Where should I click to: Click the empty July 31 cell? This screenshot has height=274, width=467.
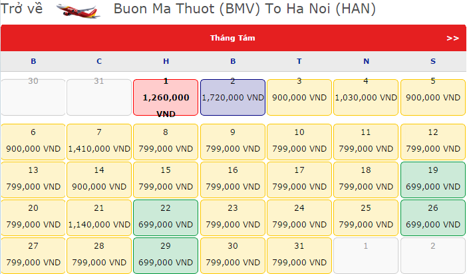pos(99,98)
